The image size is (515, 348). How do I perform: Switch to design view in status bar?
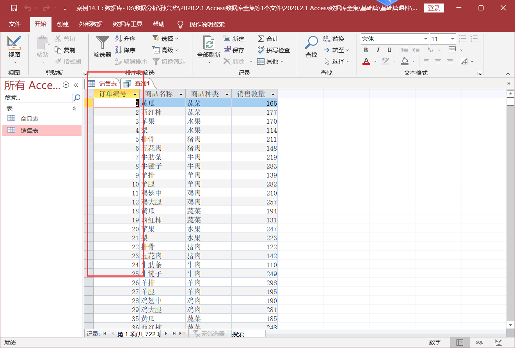click(x=499, y=343)
